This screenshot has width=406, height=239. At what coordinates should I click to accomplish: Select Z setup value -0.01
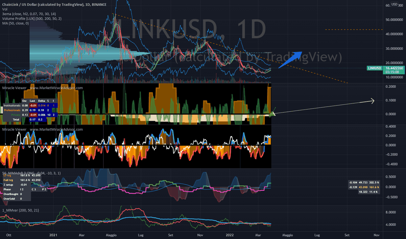tap(24, 185)
